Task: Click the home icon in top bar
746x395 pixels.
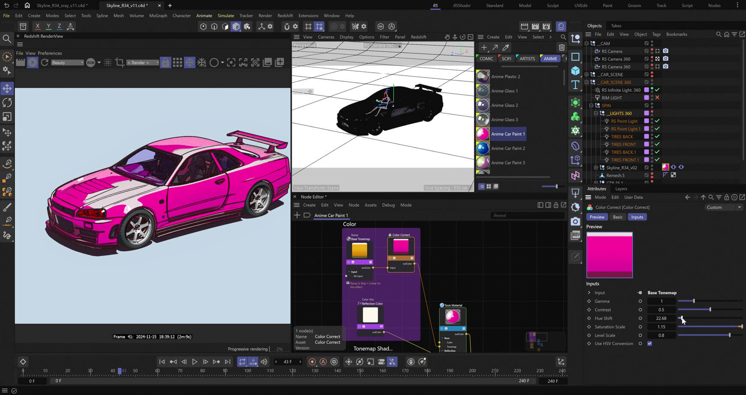Action: point(27,6)
